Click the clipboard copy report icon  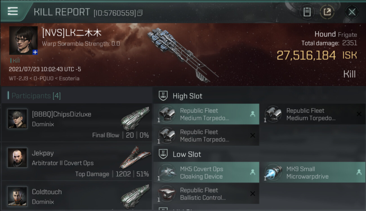click(307, 12)
